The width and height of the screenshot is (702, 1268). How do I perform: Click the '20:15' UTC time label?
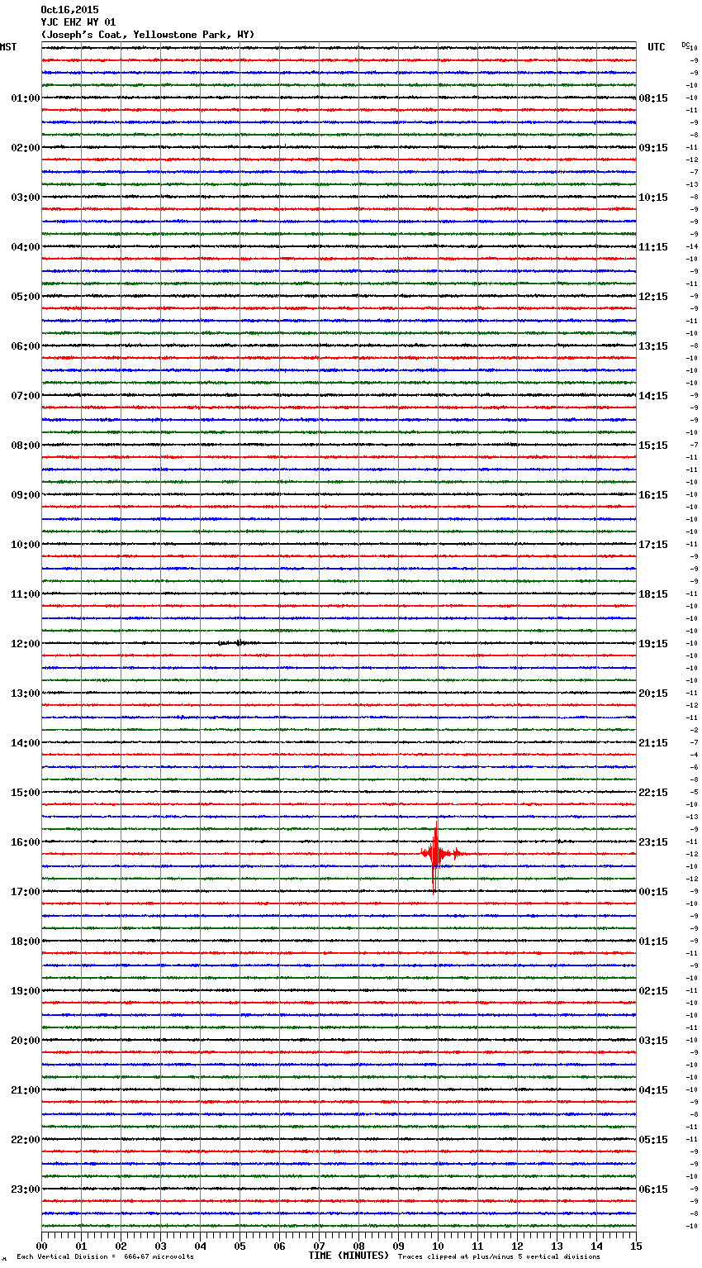pyautogui.click(x=653, y=694)
